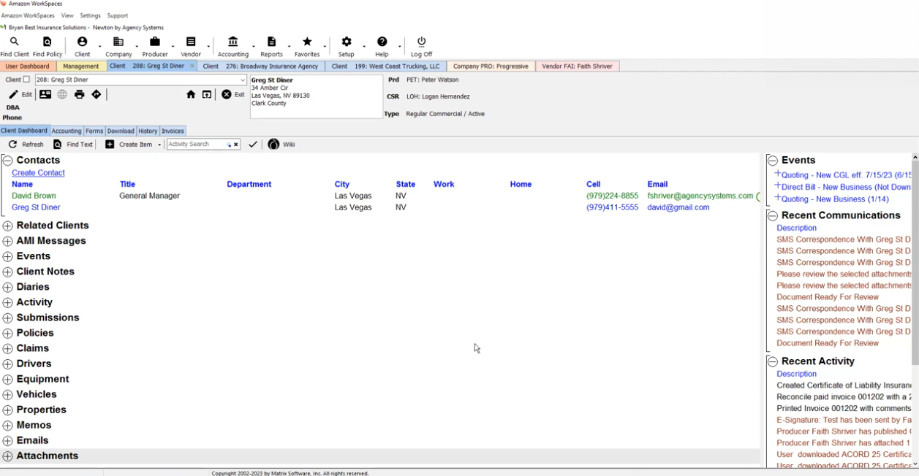Click the printer icon below client selector
This screenshot has height=476, width=919.
[80, 95]
